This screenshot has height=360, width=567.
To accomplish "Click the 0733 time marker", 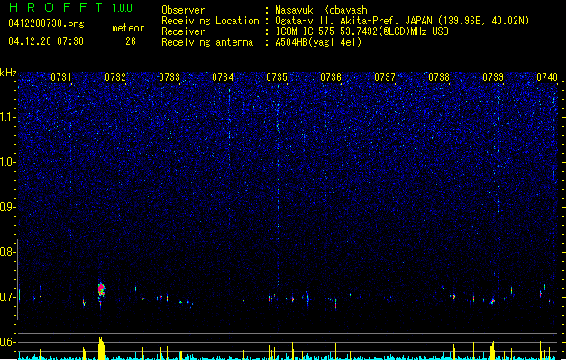I will pyautogui.click(x=169, y=77).
